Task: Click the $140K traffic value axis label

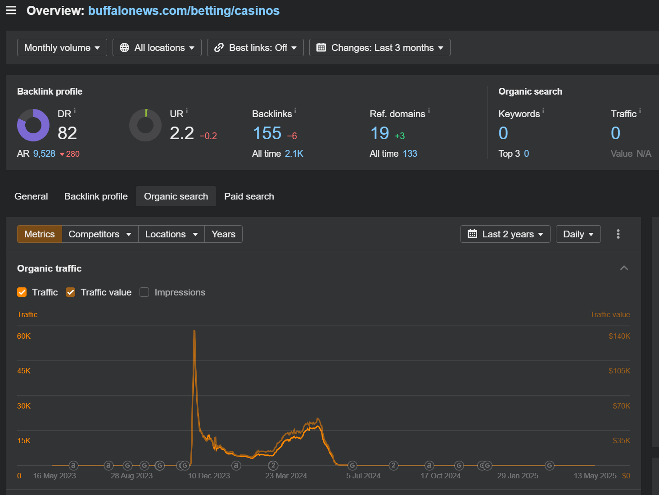Action: click(x=619, y=336)
